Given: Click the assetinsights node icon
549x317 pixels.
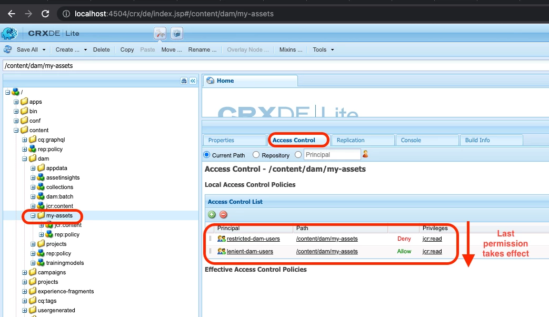Looking at the screenshot, I should pos(41,177).
